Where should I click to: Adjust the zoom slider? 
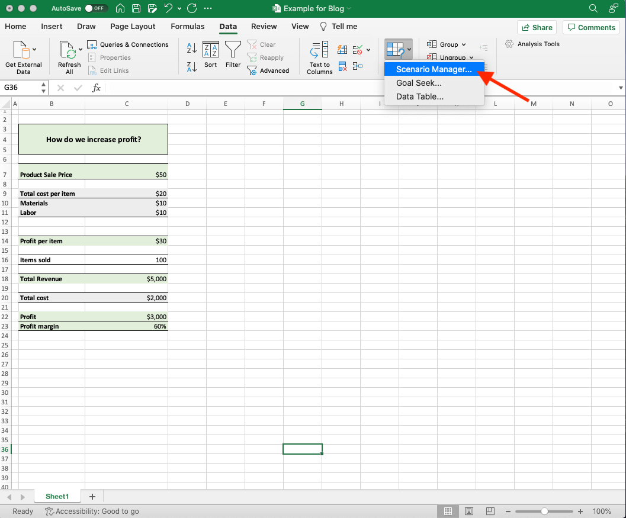click(544, 511)
